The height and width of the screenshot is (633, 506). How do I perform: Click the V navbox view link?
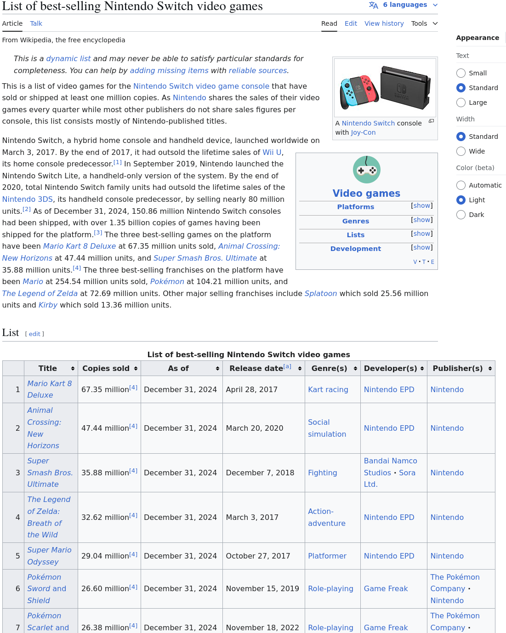coord(415,262)
